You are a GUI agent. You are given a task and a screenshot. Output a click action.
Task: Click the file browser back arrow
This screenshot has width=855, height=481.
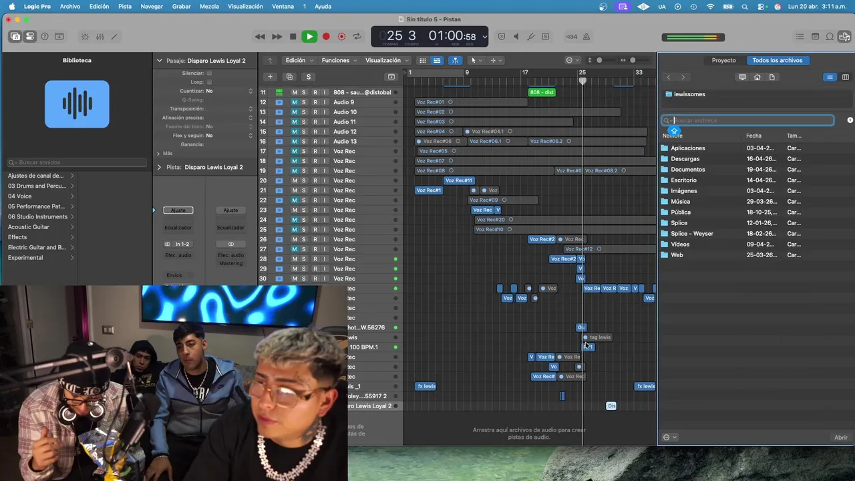[668, 77]
